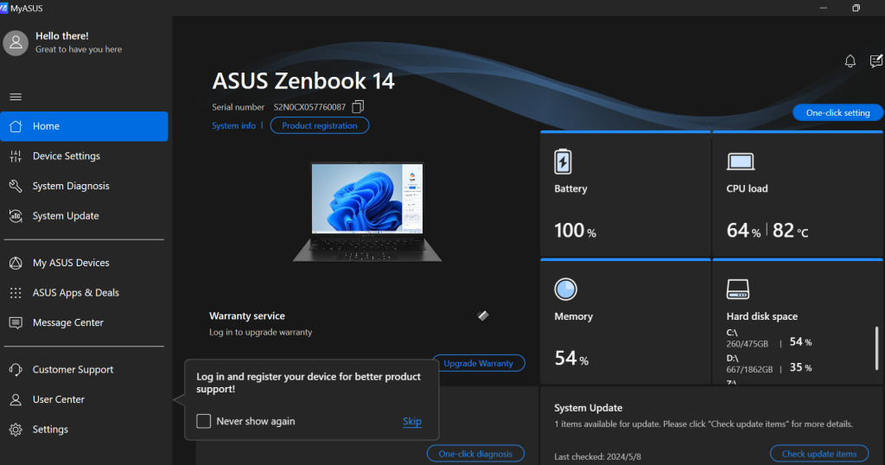Click the CPU load laptop icon
The height and width of the screenshot is (465, 885).
pos(741,162)
